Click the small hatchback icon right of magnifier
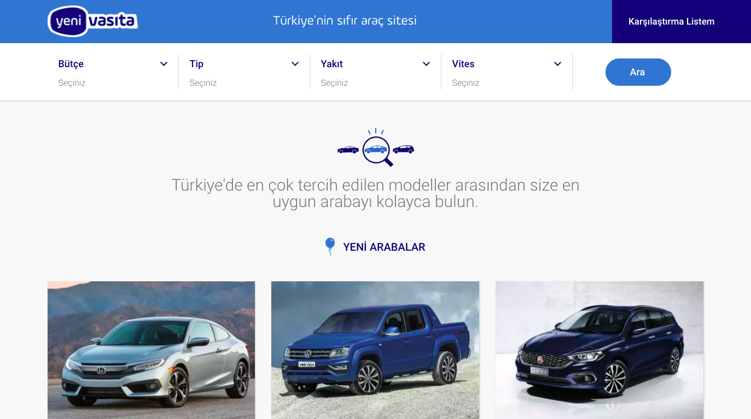Image resolution: width=751 pixels, height=419 pixels. point(403,149)
